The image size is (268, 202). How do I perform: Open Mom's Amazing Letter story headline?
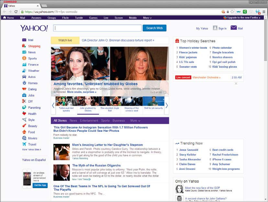coord(107,145)
